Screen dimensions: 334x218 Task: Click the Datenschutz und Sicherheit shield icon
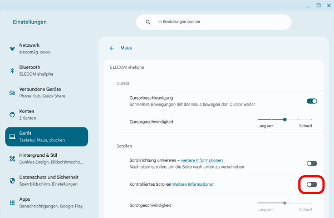(x=12, y=181)
